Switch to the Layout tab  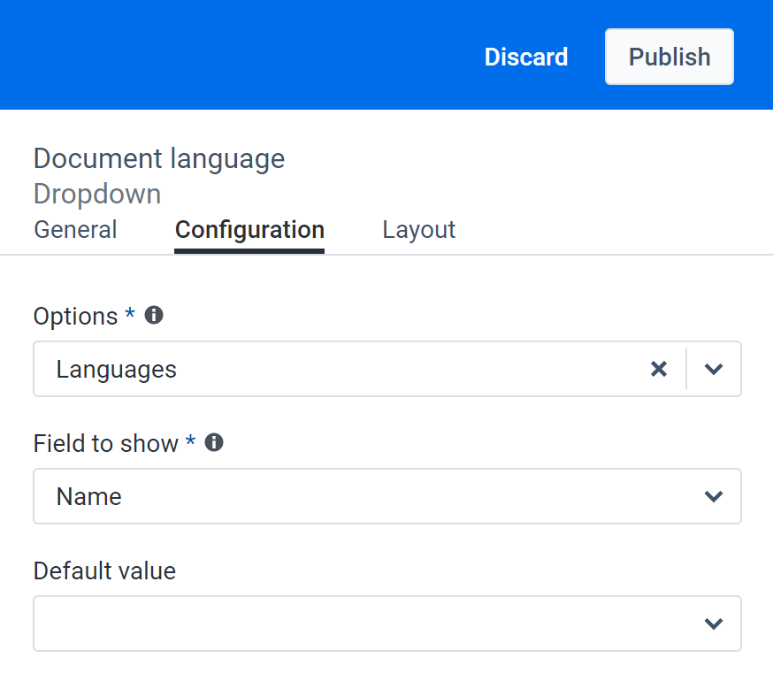point(418,229)
